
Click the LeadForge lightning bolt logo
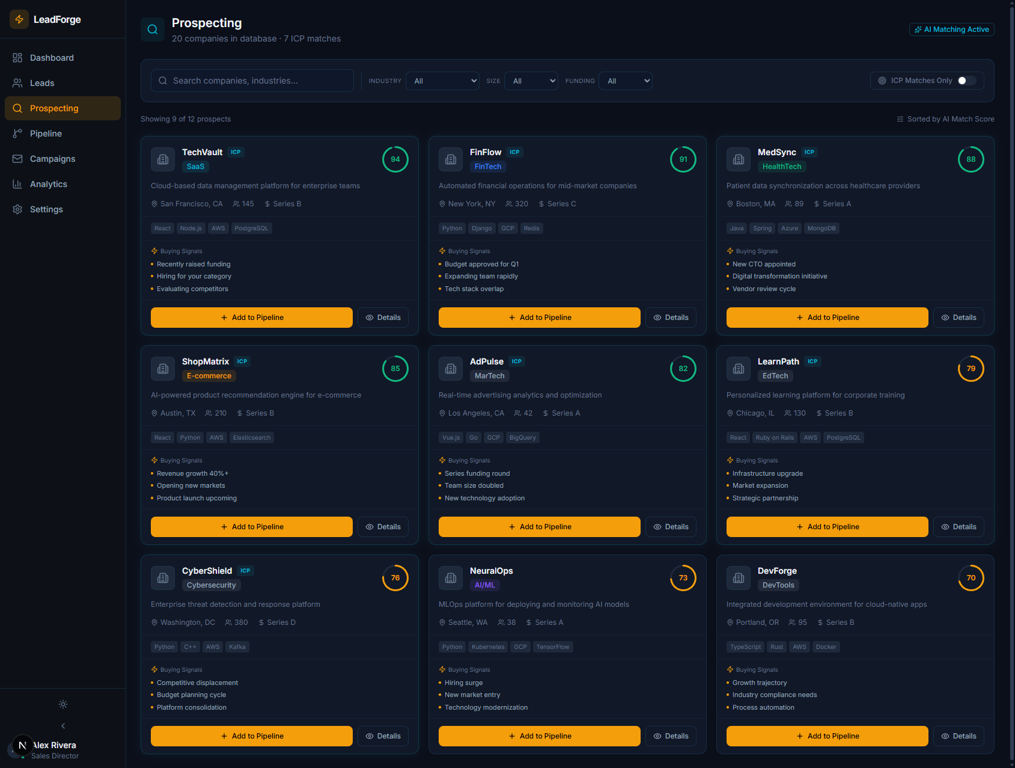[19, 19]
